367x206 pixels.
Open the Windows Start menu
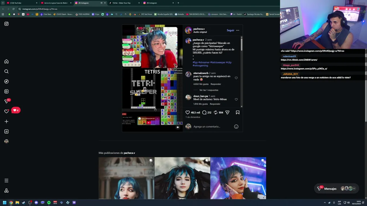point(5,203)
